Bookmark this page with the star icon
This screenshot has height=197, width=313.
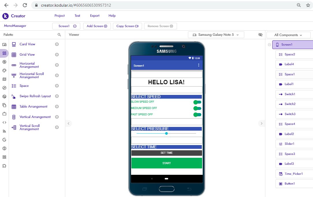click(308, 5)
